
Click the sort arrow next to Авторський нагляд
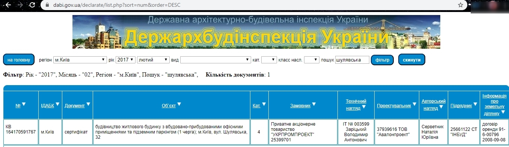[x=441, y=107]
